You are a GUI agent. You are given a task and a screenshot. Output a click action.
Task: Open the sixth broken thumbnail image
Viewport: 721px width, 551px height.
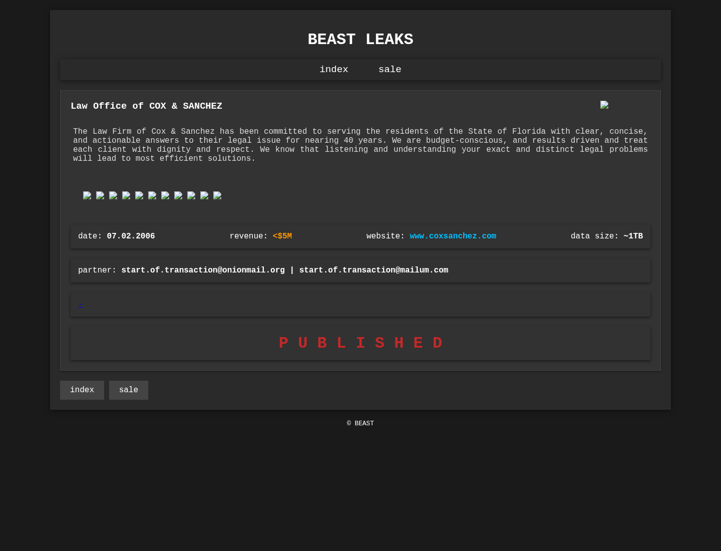152,195
